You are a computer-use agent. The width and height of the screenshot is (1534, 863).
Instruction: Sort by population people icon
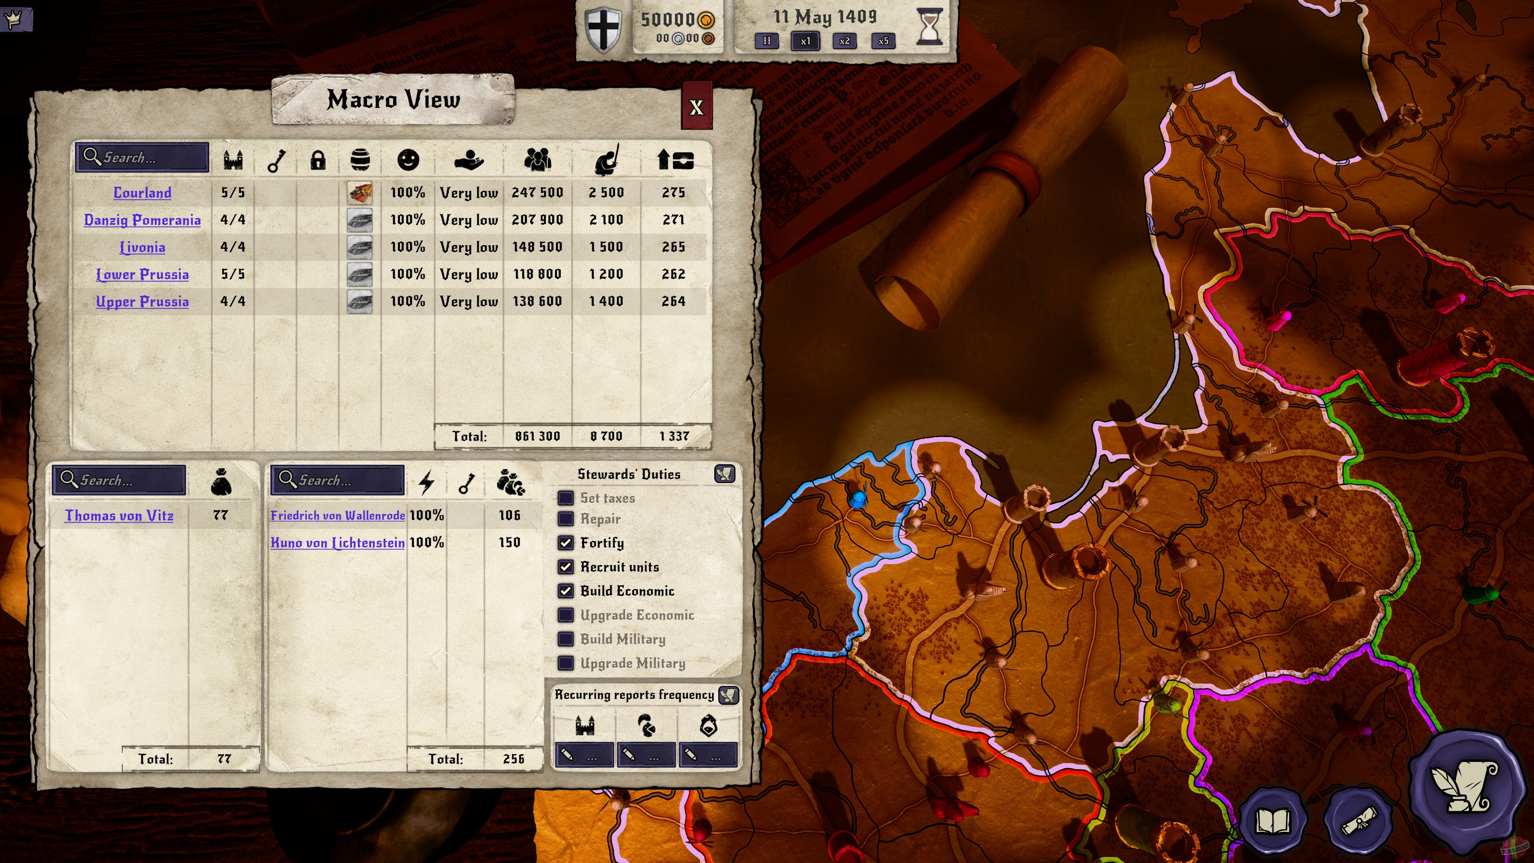(x=537, y=160)
